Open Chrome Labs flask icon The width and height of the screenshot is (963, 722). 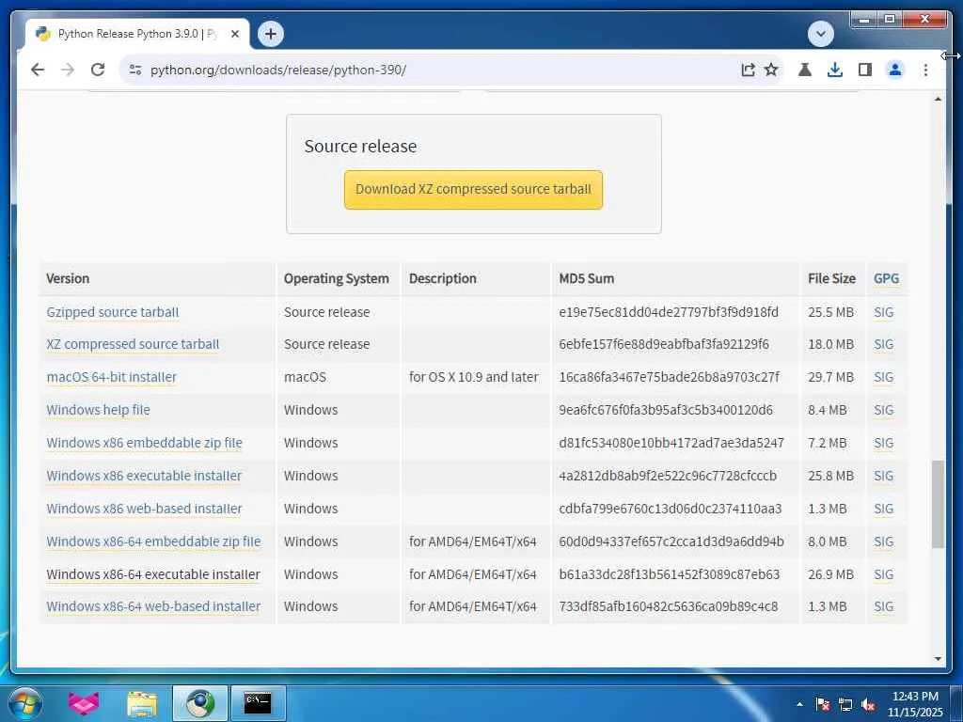tap(805, 70)
